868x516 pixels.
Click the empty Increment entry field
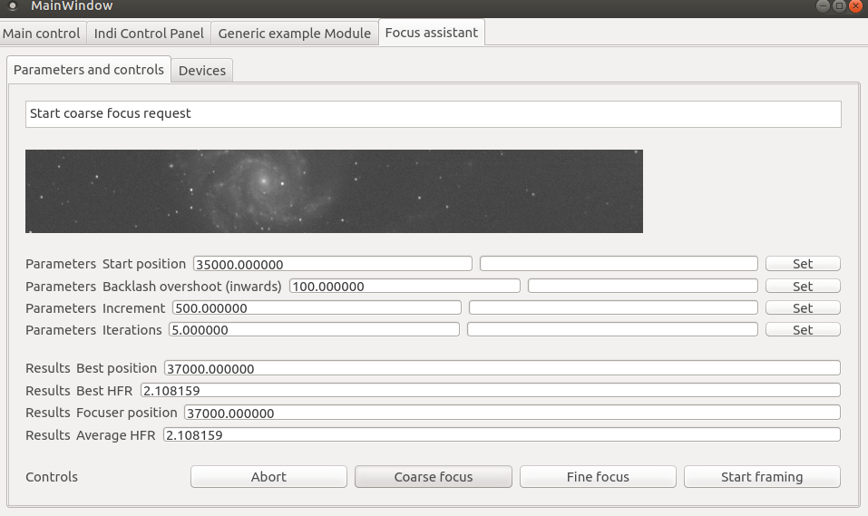(613, 307)
